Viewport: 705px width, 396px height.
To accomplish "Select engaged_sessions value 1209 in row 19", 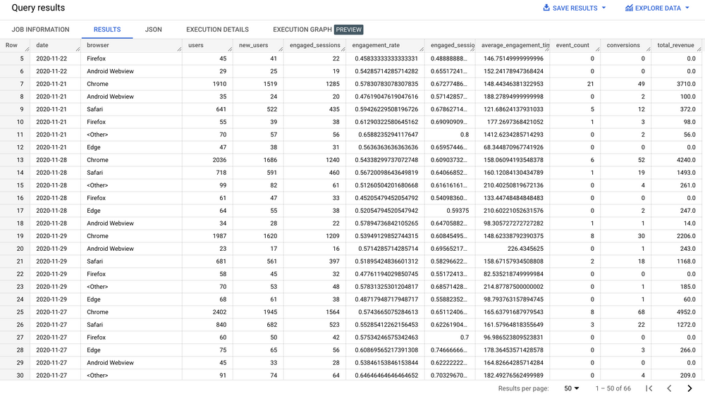I will coord(333,236).
